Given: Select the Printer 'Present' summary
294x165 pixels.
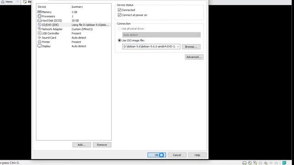Looking at the screenshot, I should [x=76, y=42].
